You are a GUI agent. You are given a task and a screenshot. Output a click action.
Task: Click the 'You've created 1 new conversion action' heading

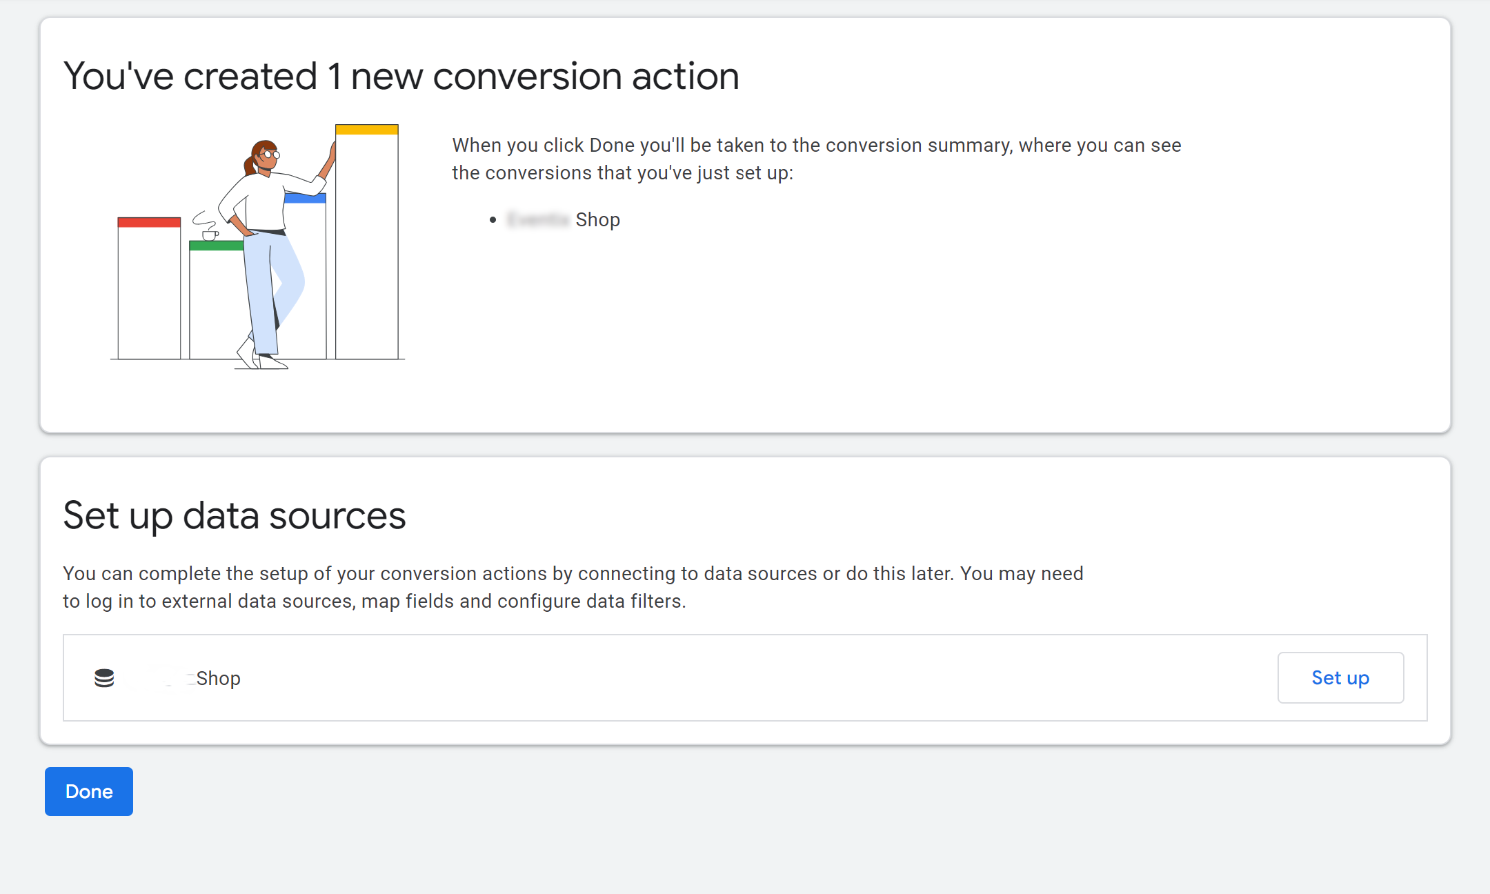tap(401, 76)
